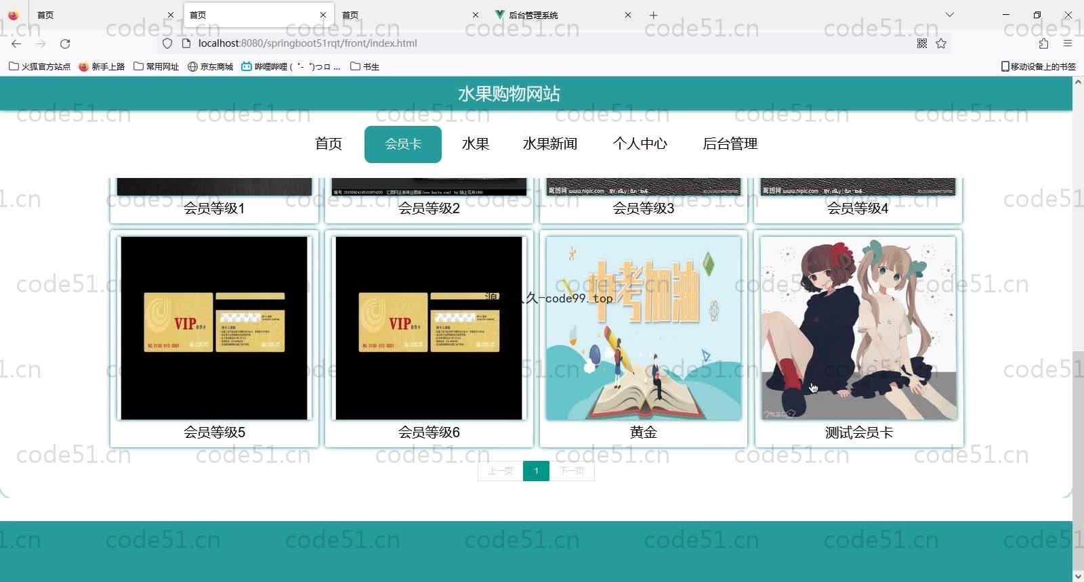Close the 后台管理系统 tab
Viewport: 1084px width, 582px height.
pyautogui.click(x=627, y=15)
